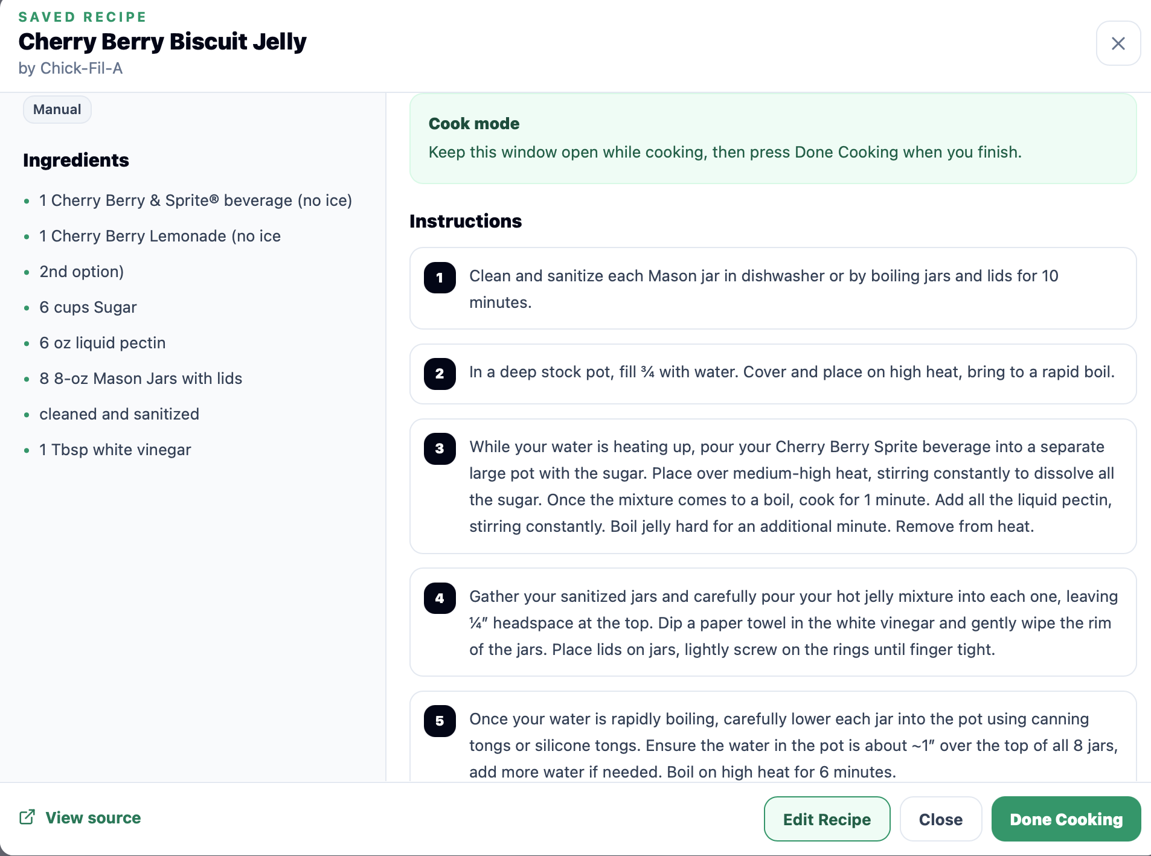Screen dimensions: 1151x856
Task: Click the Close button in the footer
Action: coord(940,819)
